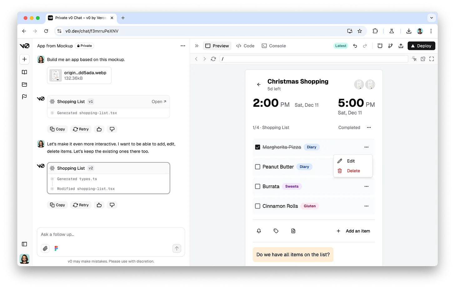Reload the browser page
This screenshot has width=455, height=289.
(x=46, y=31)
